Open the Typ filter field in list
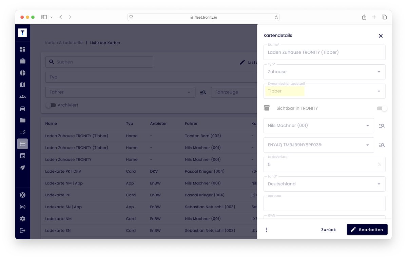Viewport: 407px width, 259px height. point(151,77)
